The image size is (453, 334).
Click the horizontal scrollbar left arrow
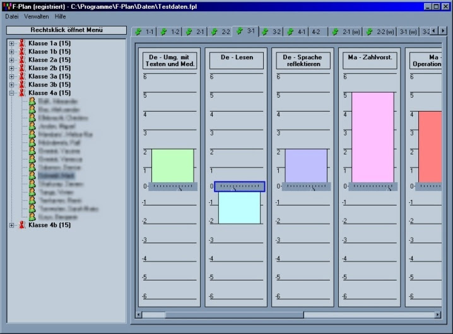click(139, 314)
